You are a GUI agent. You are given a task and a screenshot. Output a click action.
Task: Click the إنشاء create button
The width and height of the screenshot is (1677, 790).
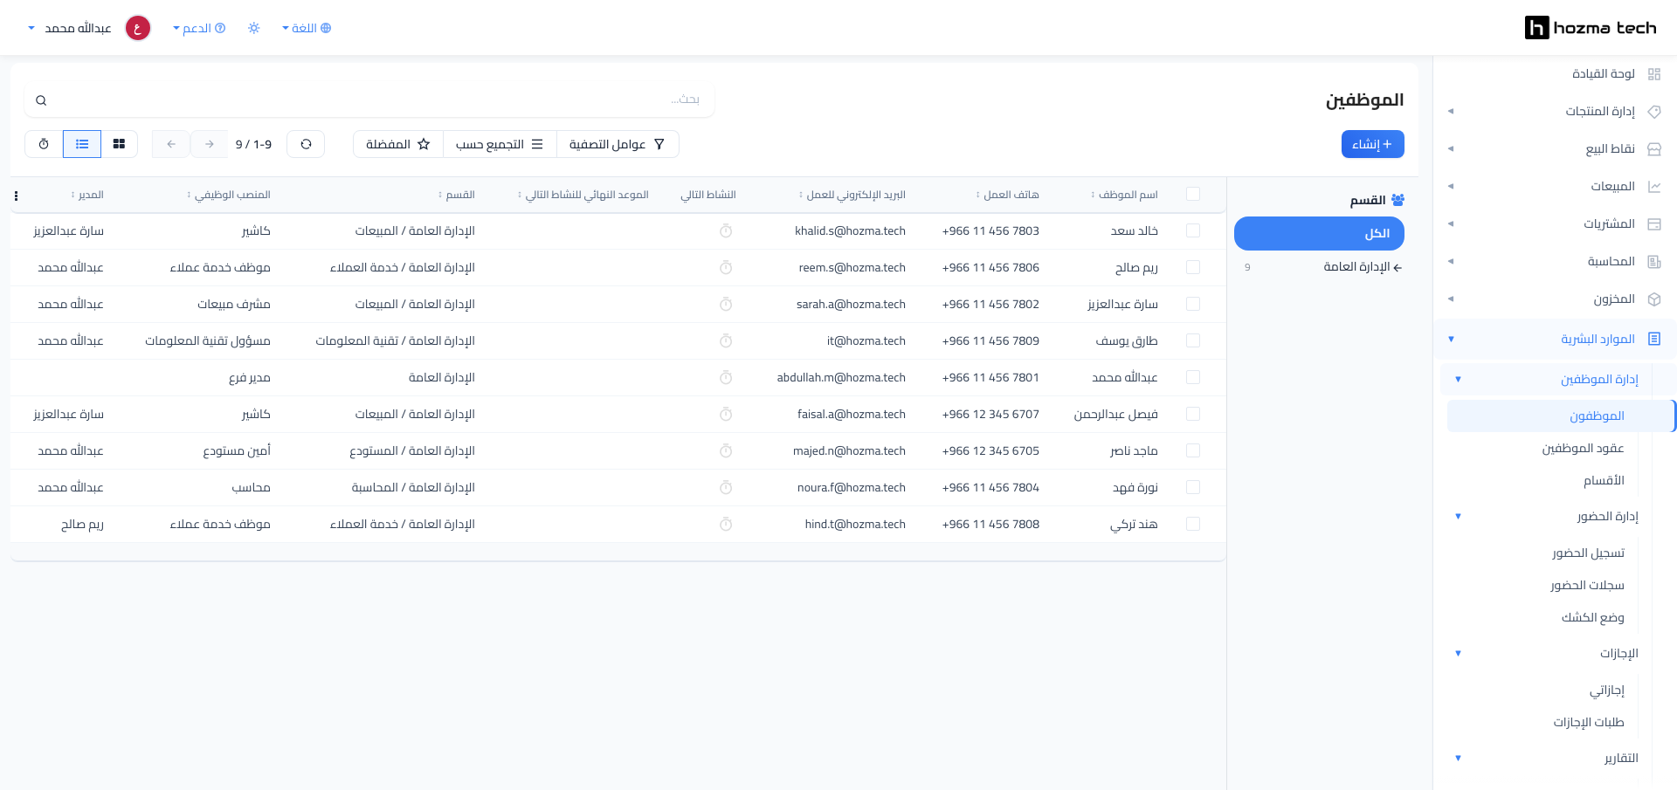pos(1372,144)
